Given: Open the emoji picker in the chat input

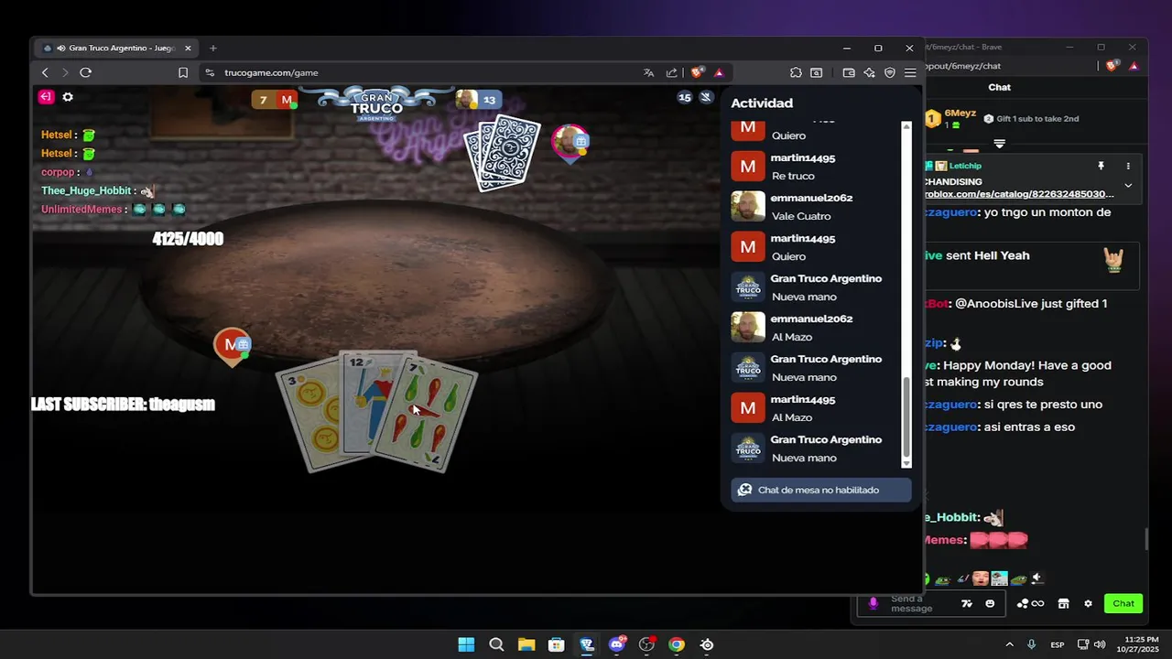Looking at the screenshot, I should [990, 603].
